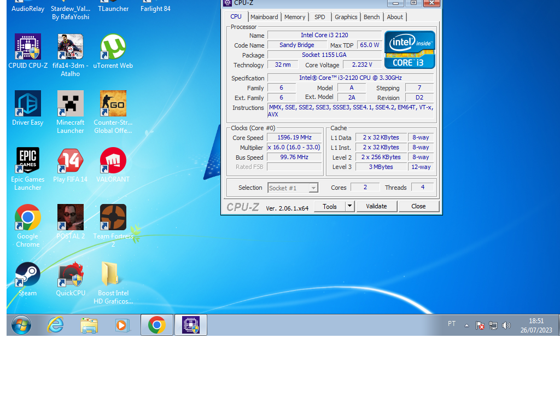Select the CPUID CPU-Z desktop icon
Screen dimensions: 560x420
pos(28,51)
